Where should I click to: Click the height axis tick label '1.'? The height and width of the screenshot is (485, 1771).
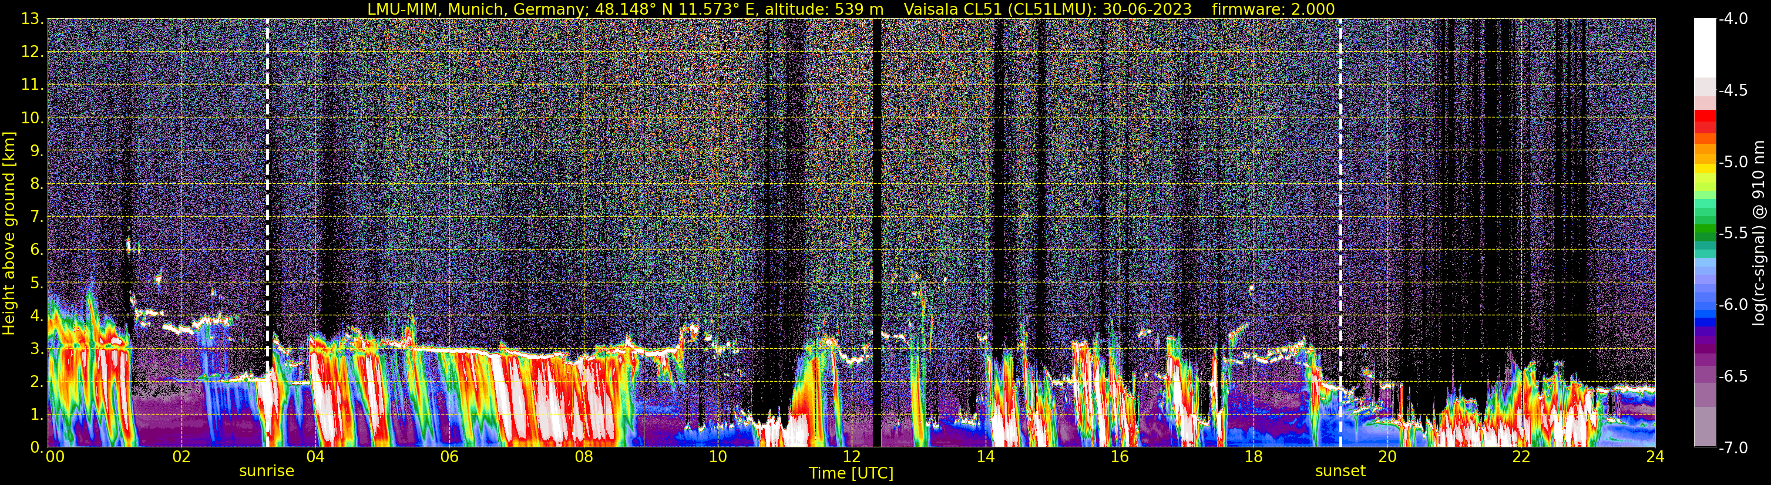37,415
